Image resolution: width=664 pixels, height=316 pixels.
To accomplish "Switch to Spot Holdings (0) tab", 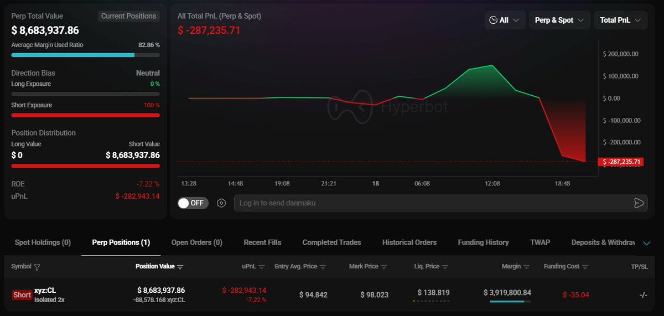I will [x=43, y=242].
